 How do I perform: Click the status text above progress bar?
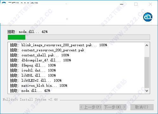tap(28, 32)
